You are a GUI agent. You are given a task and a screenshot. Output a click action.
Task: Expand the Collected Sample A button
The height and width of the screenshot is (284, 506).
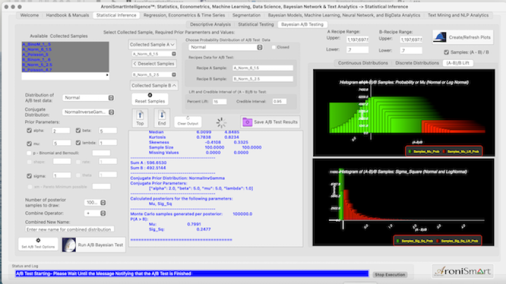tap(152, 44)
